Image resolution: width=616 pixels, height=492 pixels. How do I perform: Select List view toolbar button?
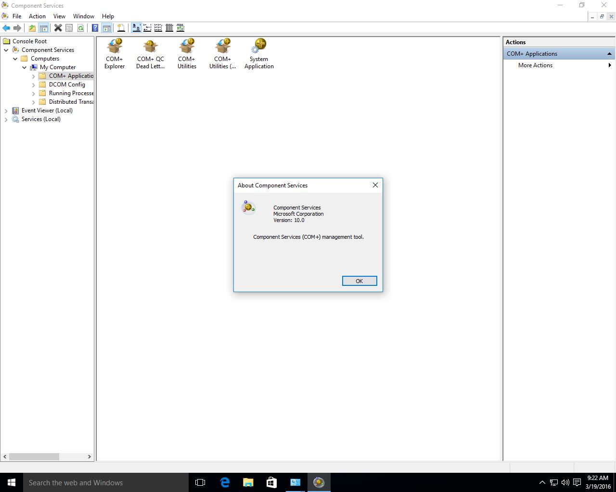[x=158, y=28]
